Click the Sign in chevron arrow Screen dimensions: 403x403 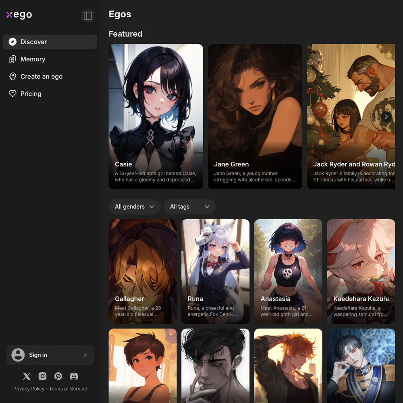85,355
